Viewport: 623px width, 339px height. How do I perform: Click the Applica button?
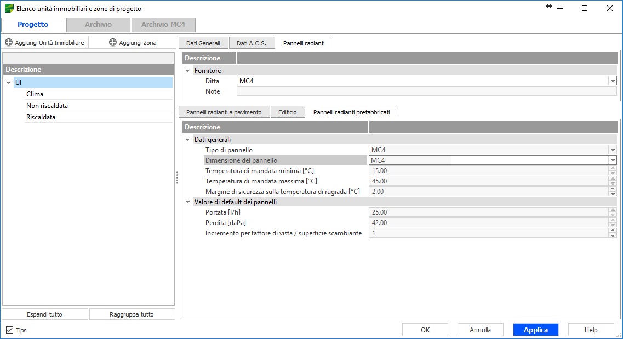click(535, 330)
